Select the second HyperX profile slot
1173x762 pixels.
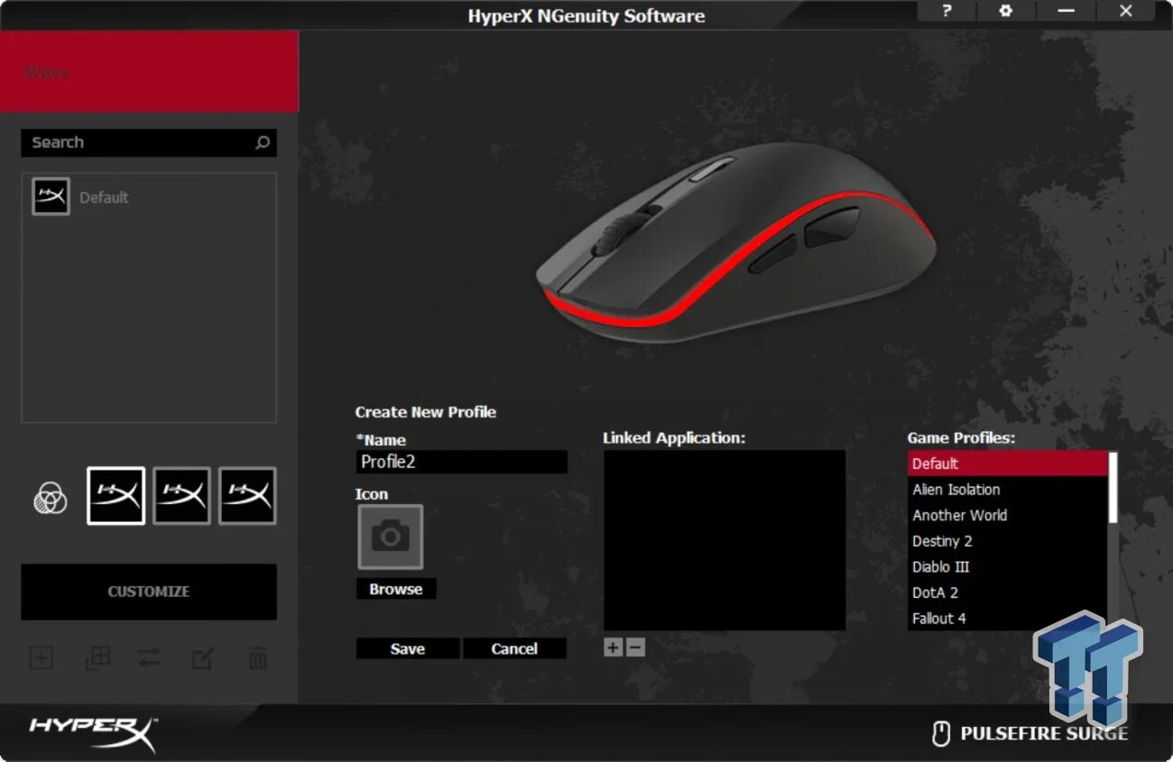pos(181,496)
